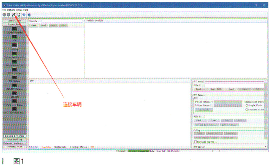Open the NAV/ENT-Update module icon
Image resolution: width=270 pixels, height=168 pixels.
point(15,85)
